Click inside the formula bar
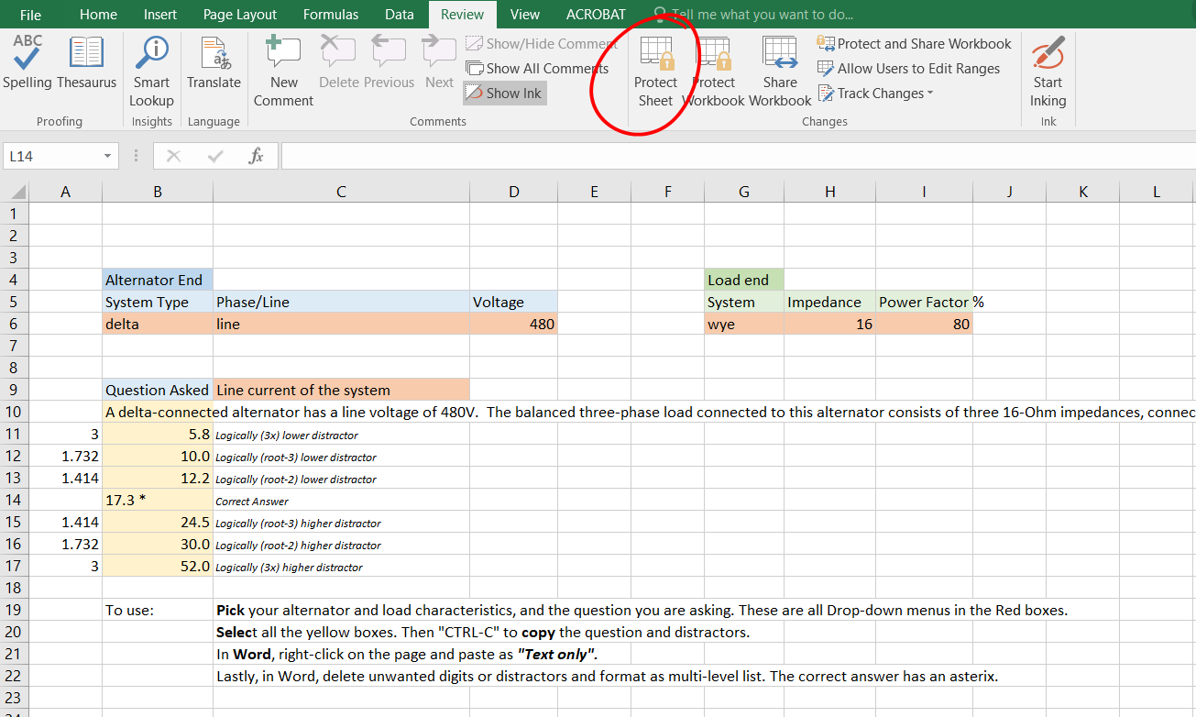1196x717 pixels. (738, 157)
